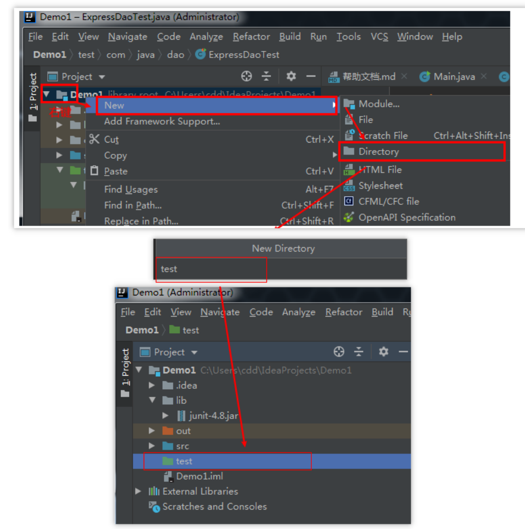Expand the junit-4.8.jar node
525x529 pixels.
165,415
